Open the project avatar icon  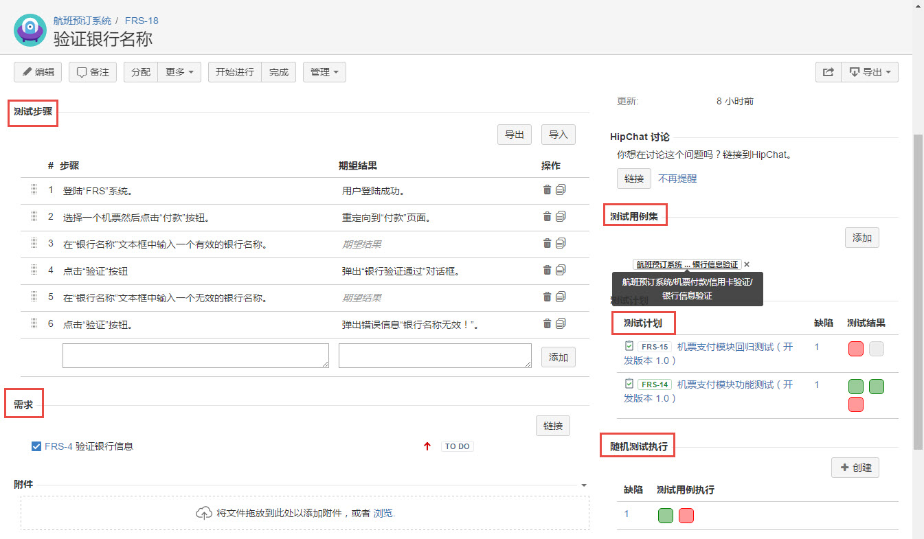30,29
